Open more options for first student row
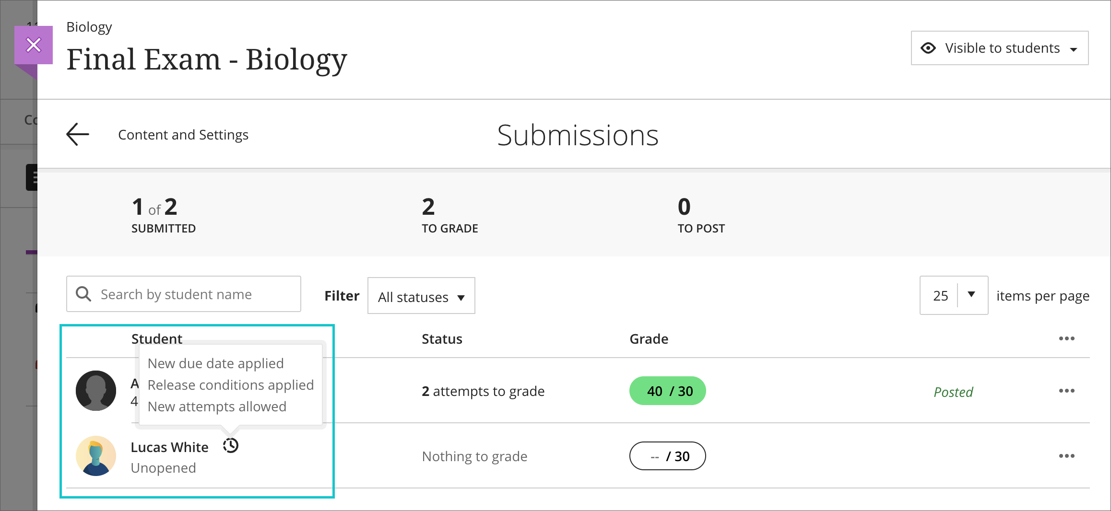 1066,391
